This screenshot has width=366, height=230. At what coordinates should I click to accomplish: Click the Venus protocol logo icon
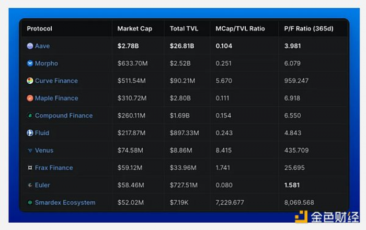point(30,150)
